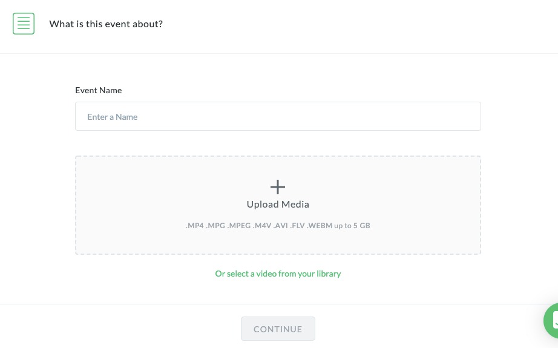Click '.WEBM' in the format list
The image size is (558, 348).
point(320,226)
